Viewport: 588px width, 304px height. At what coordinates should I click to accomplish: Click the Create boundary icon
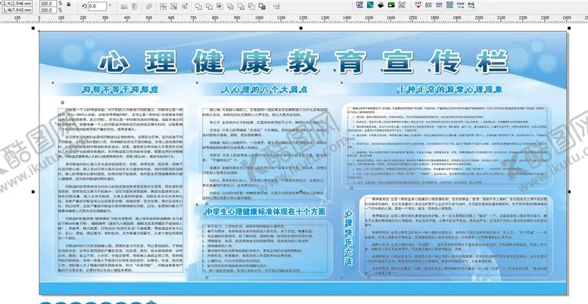(263, 6)
